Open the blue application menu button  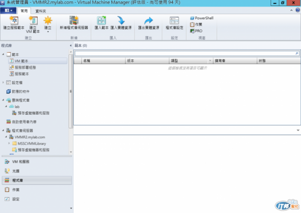tap(9, 11)
